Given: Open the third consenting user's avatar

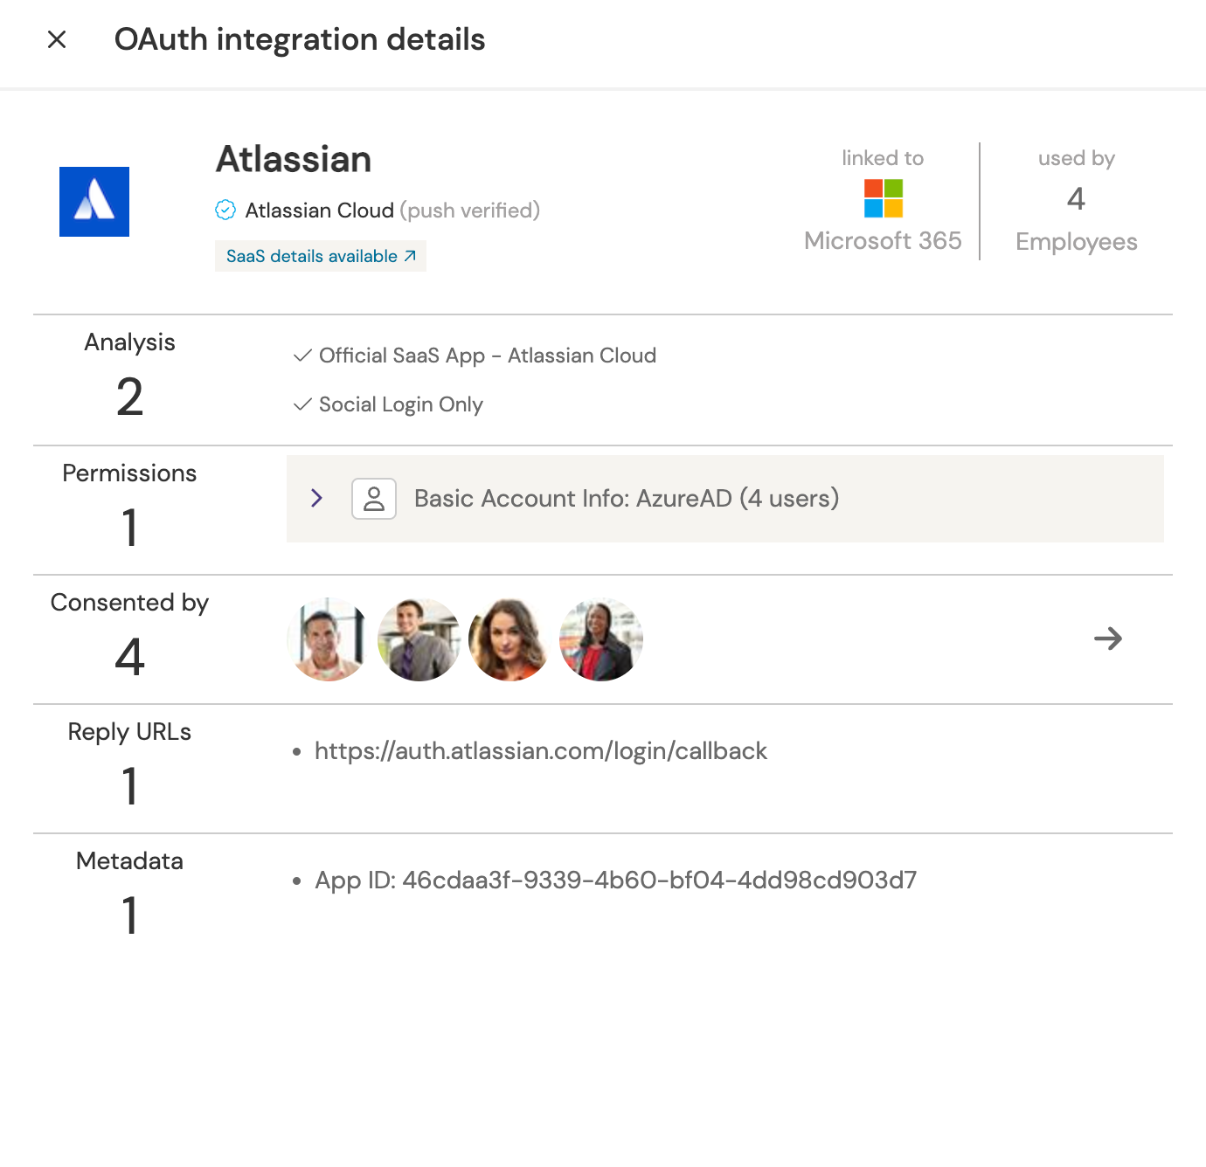Looking at the screenshot, I should coord(510,639).
